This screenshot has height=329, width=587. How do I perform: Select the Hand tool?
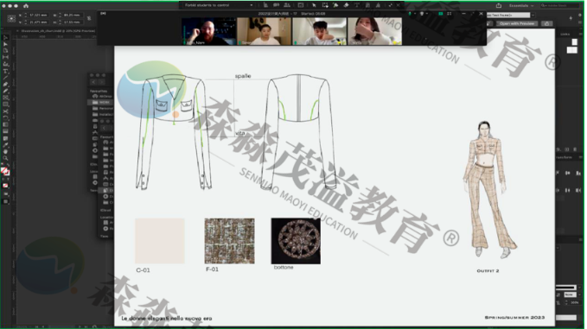tap(5, 151)
